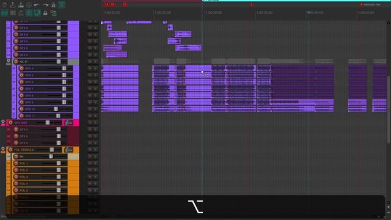This screenshot has height=220, width=391.
Task: Solo the FOL 1 track
Action: point(95,163)
